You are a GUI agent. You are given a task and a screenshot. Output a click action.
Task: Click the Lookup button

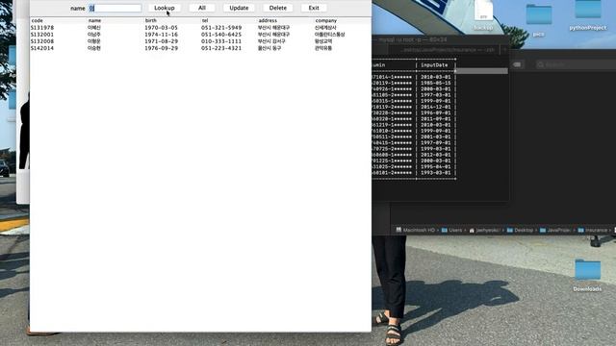coord(165,8)
